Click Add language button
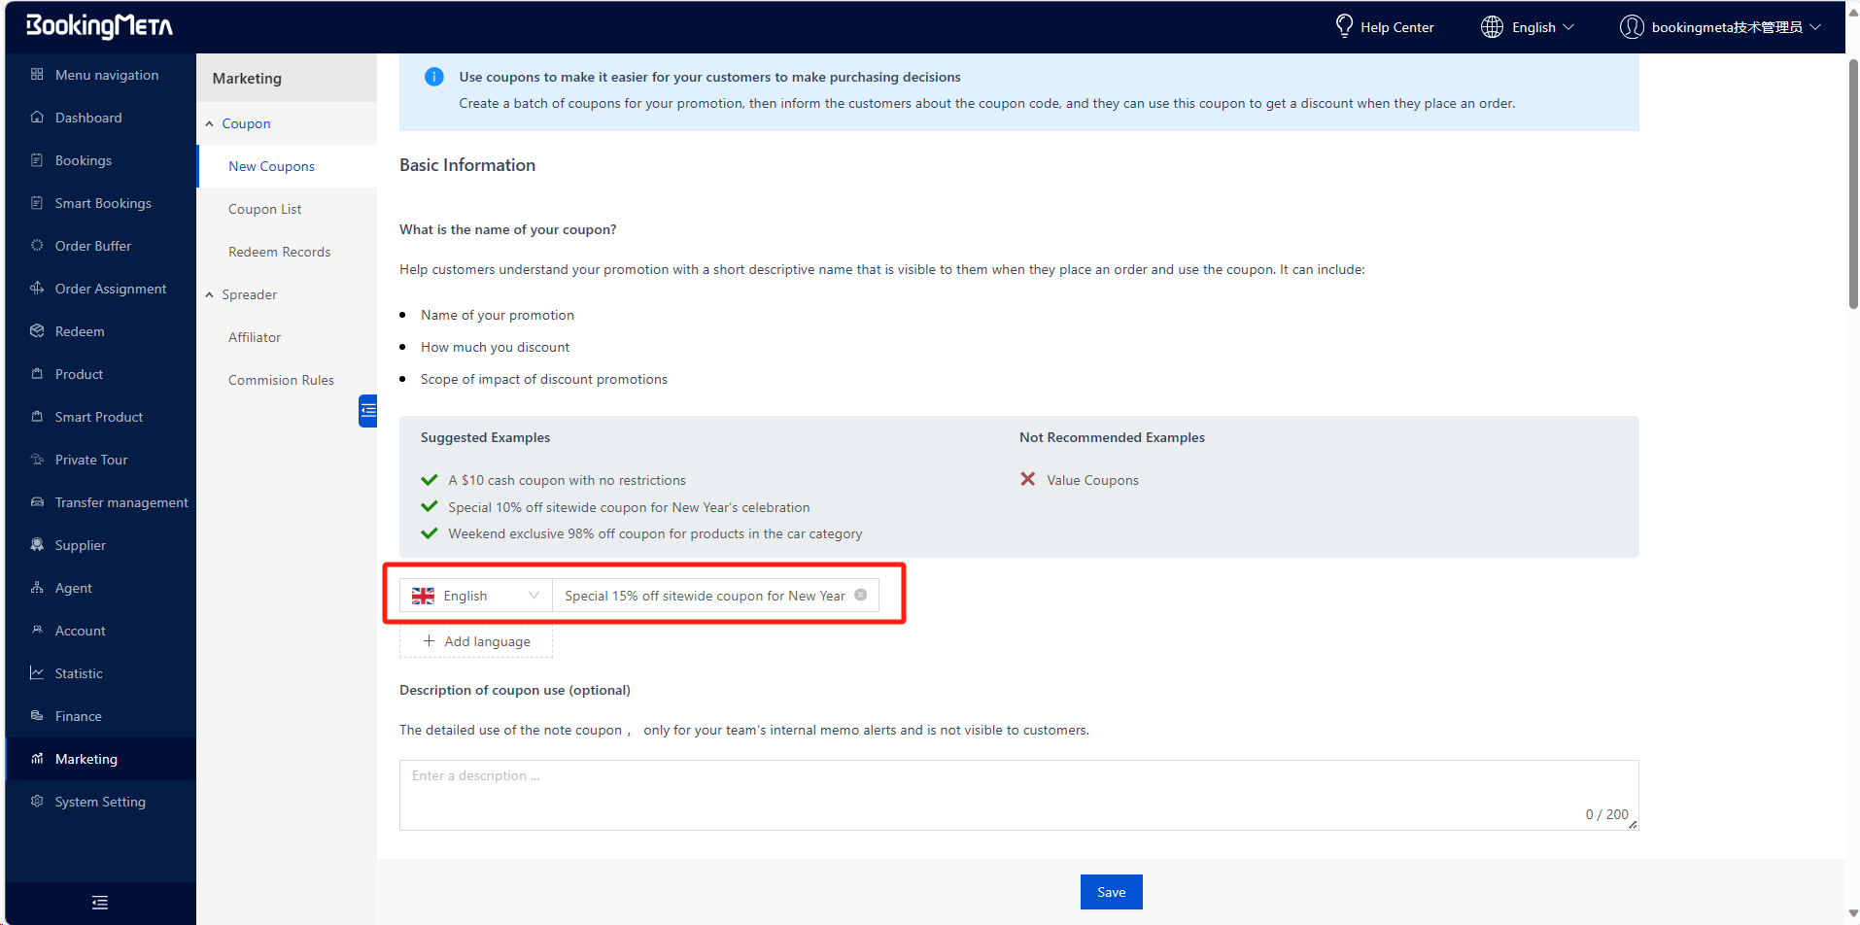Image resolution: width=1860 pixels, height=925 pixels. [476, 641]
